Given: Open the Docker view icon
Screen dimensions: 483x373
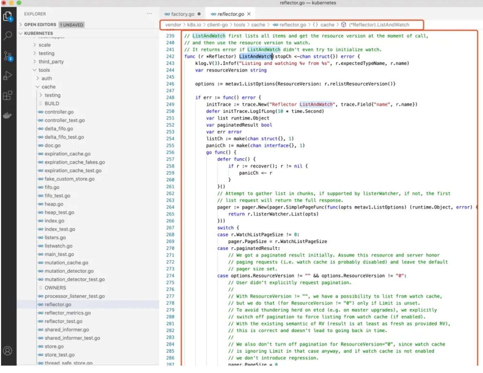Looking at the screenshot, I should coord(7,115).
